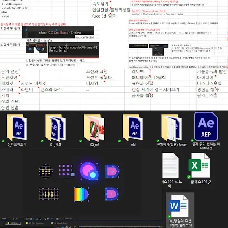Select the 애니메이션 12원칙 cell
This screenshot has width=228, height=228.
coord(149,77)
